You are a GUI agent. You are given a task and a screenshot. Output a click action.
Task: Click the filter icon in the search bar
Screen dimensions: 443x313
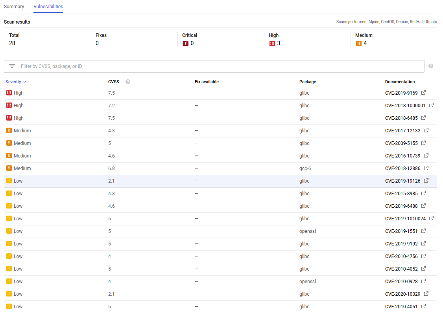click(x=12, y=66)
